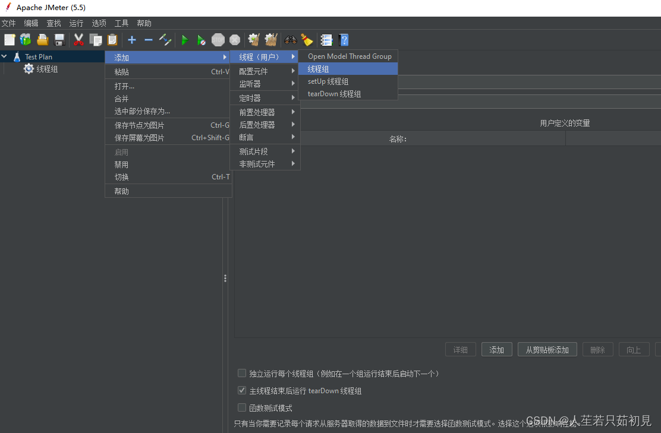The height and width of the screenshot is (433, 661).
Task: Uncheck 主线程结束后运行 tearDown 线程组 checkbox
Action: click(242, 390)
